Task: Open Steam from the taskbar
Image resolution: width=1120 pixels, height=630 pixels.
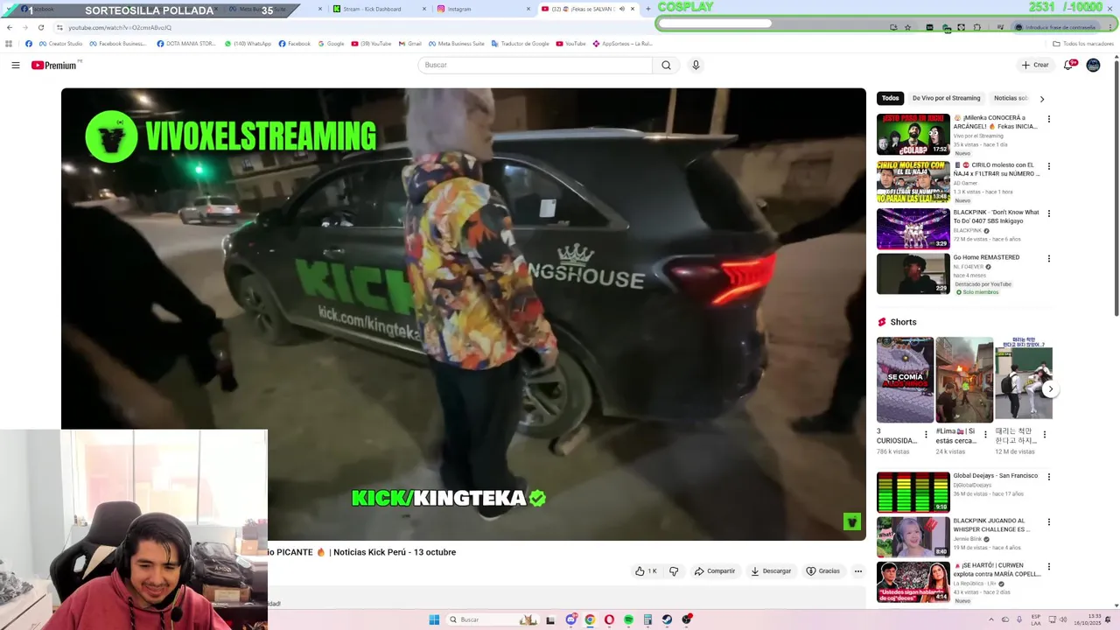Action: click(667, 619)
